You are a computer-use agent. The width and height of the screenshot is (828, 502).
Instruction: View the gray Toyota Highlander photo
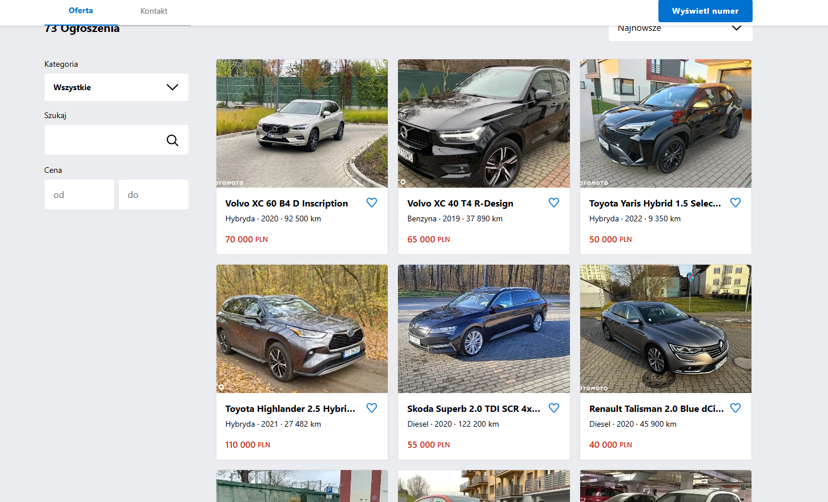click(x=302, y=329)
